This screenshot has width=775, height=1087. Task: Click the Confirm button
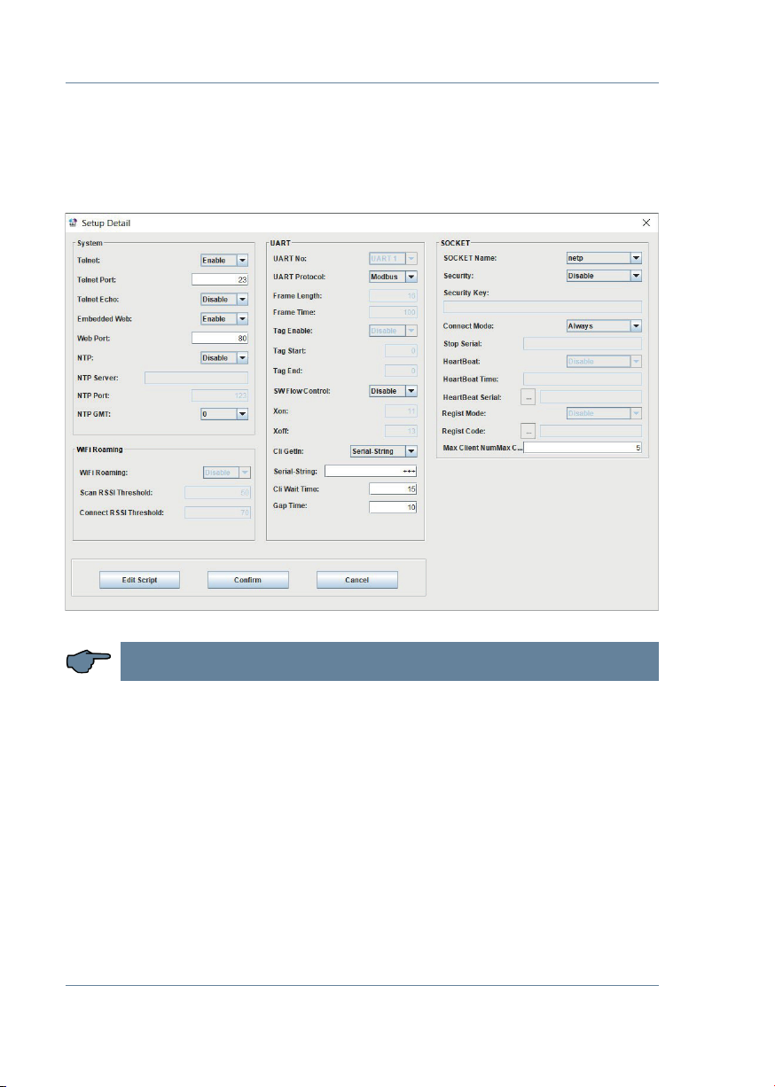(x=248, y=580)
